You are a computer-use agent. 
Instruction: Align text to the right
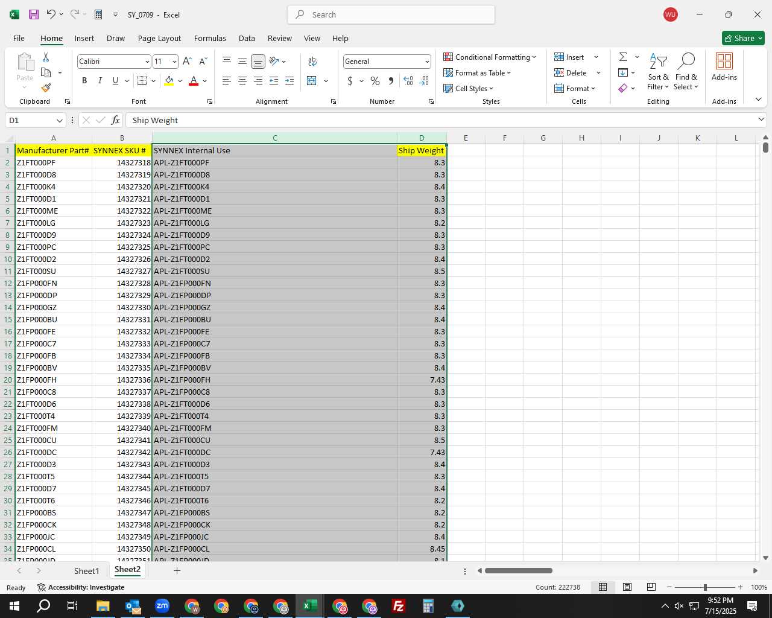(258, 81)
